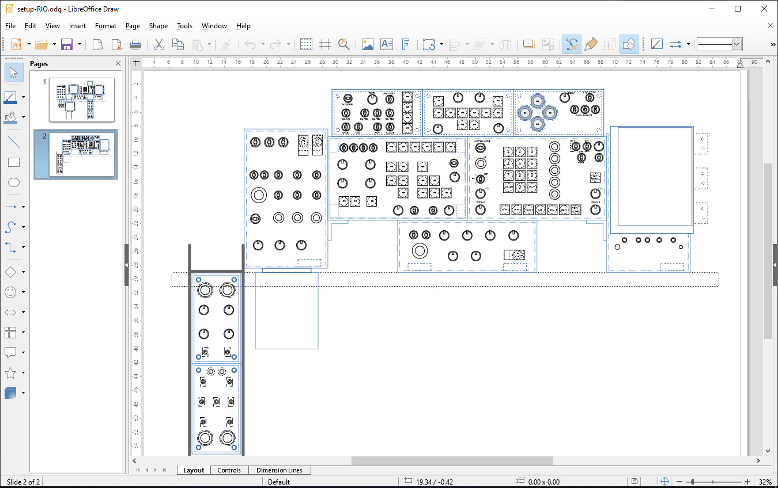Open the basic shapes dropdown arrow
The height and width of the screenshot is (488, 778).
click(23, 272)
